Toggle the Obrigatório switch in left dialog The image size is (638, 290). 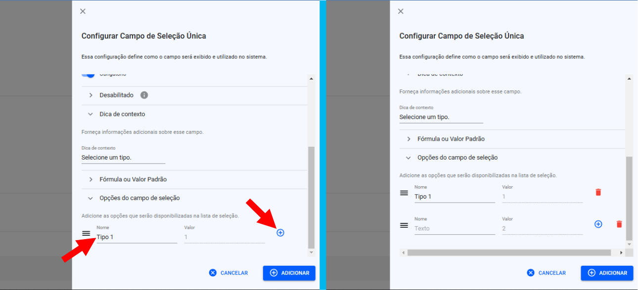click(x=88, y=74)
